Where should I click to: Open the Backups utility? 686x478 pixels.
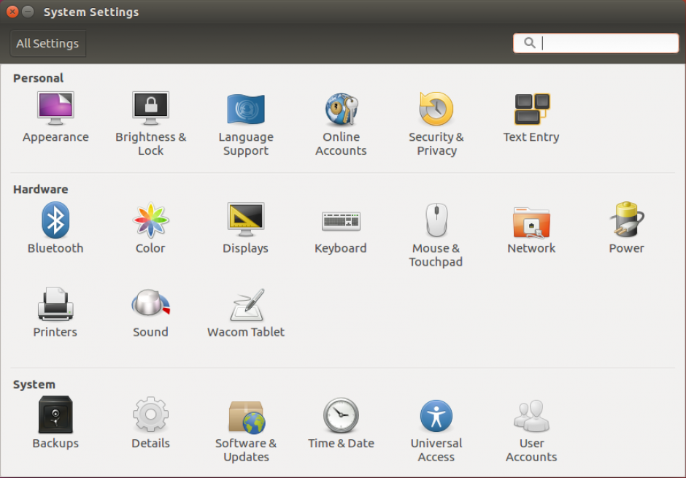[x=55, y=421]
